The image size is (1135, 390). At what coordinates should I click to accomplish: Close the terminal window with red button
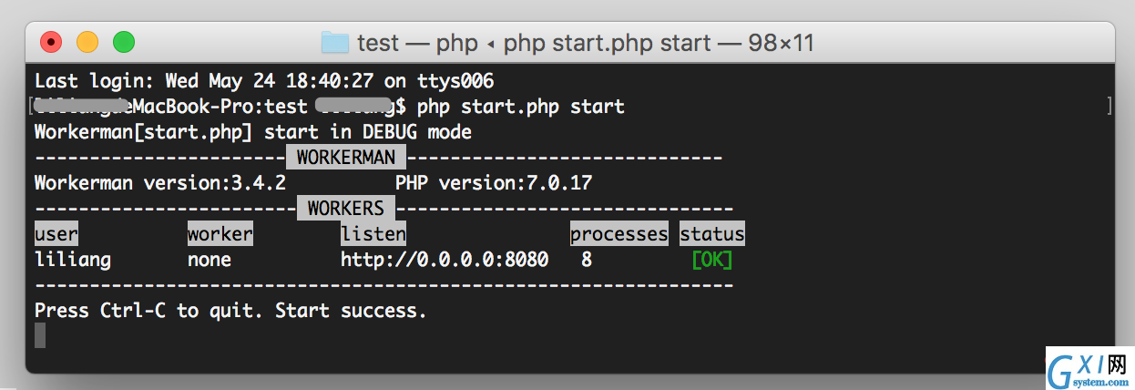[50, 42]
